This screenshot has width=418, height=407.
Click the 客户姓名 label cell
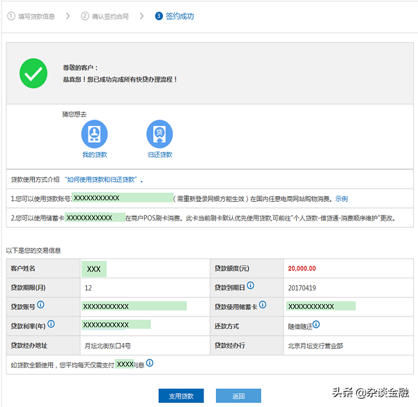pyautogui.click(x=43, y=269)
